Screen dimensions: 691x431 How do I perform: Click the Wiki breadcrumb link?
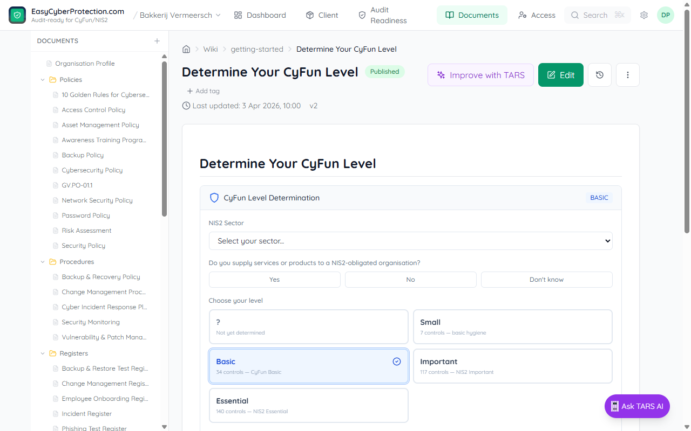click(211, 49)
